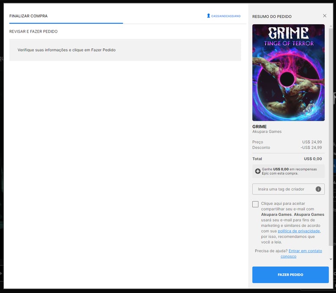Click the Epic rewards plus icon

tap(258, 171)
